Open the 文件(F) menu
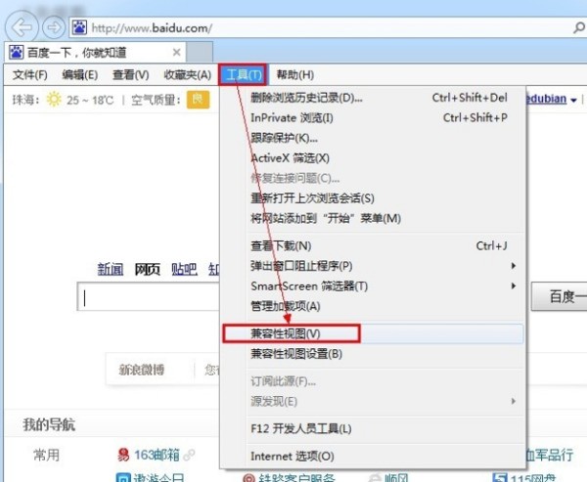The height and width of the screenshot is (482, 587). [x=30, y=75]
